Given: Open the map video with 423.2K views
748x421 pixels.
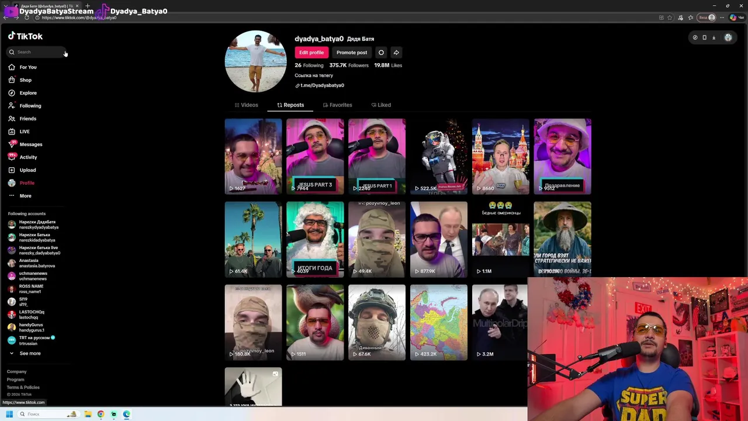Looking at the screenshot, I should point(439,322).
